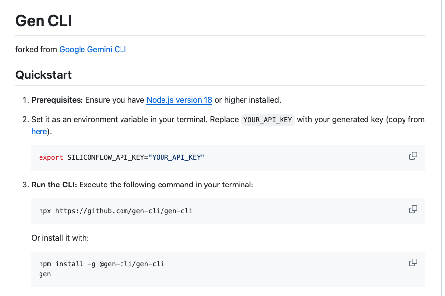Click the "here" link for the API key
The width and height of the screenshot is (445, 296).
point(39,131)
